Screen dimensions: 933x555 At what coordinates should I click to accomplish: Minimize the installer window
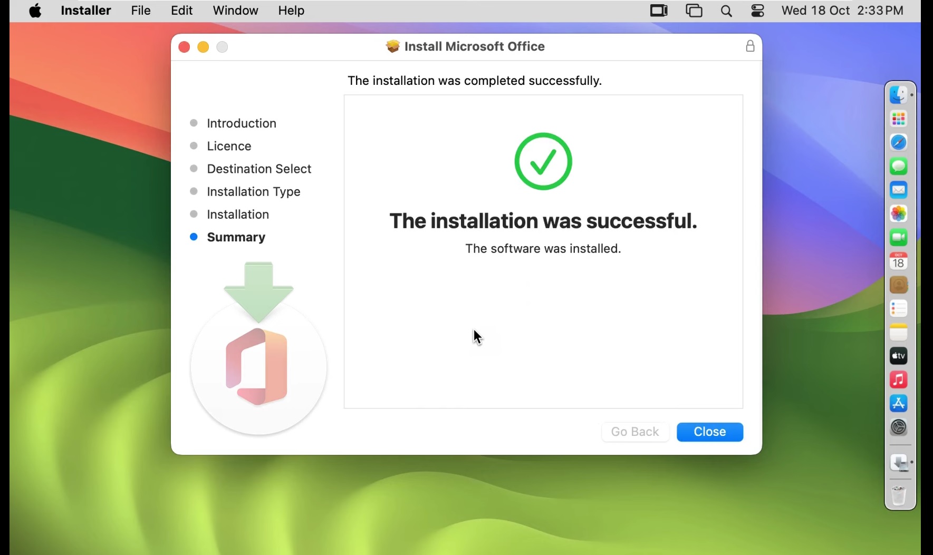click(x=203, y=47)
